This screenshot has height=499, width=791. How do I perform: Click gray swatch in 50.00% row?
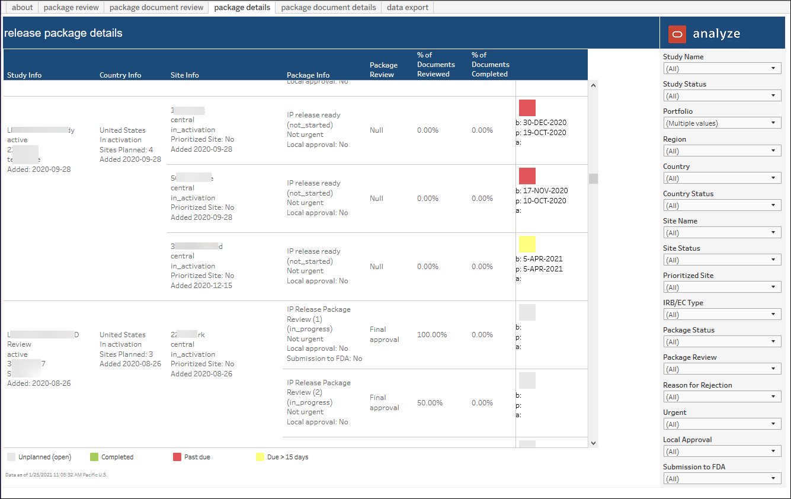click(527, 380)
